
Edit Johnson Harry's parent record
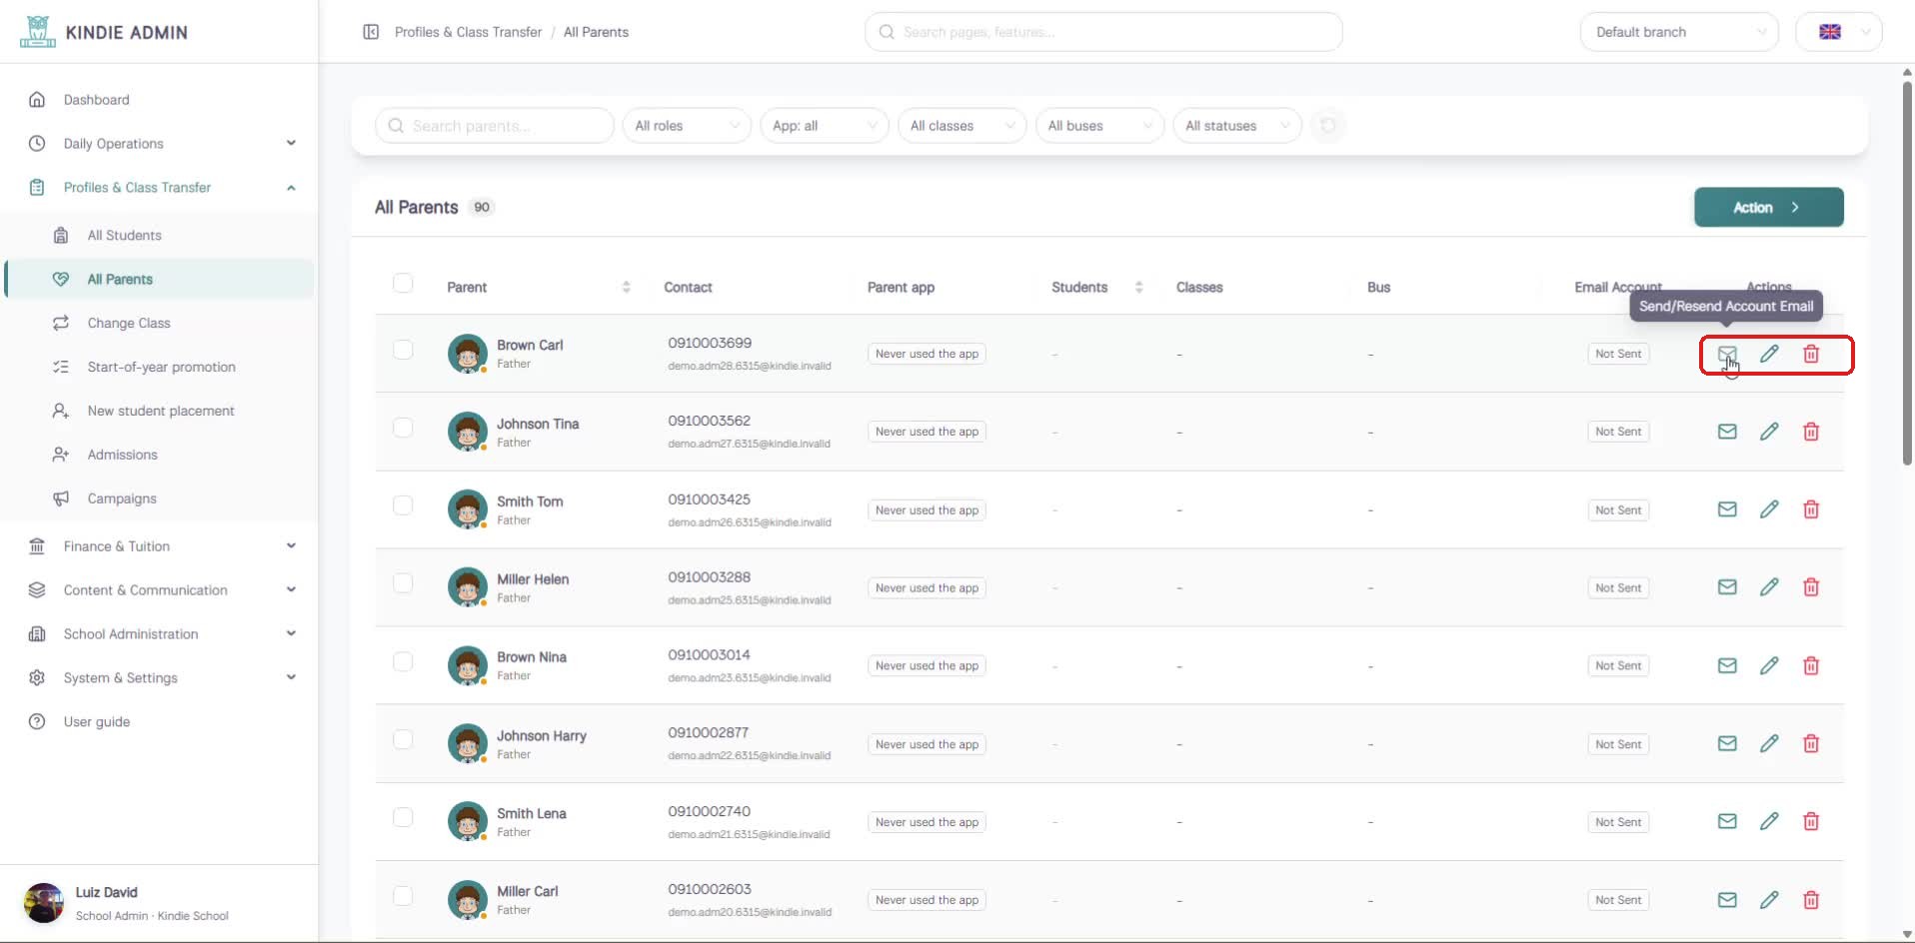1769,743
